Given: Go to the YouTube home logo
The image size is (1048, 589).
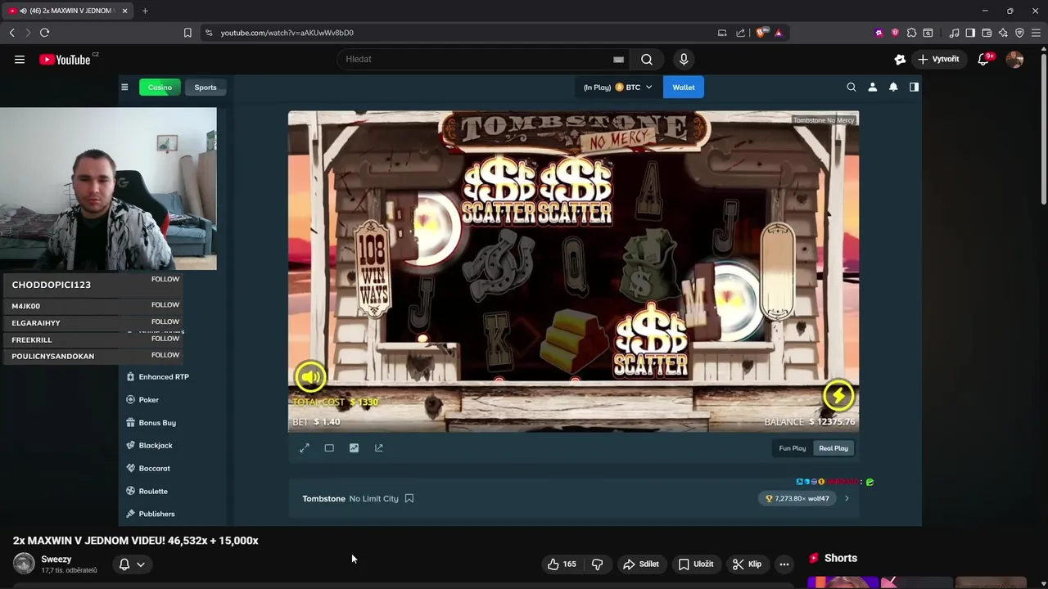Looking at the screenshot, I should (65, 59).
